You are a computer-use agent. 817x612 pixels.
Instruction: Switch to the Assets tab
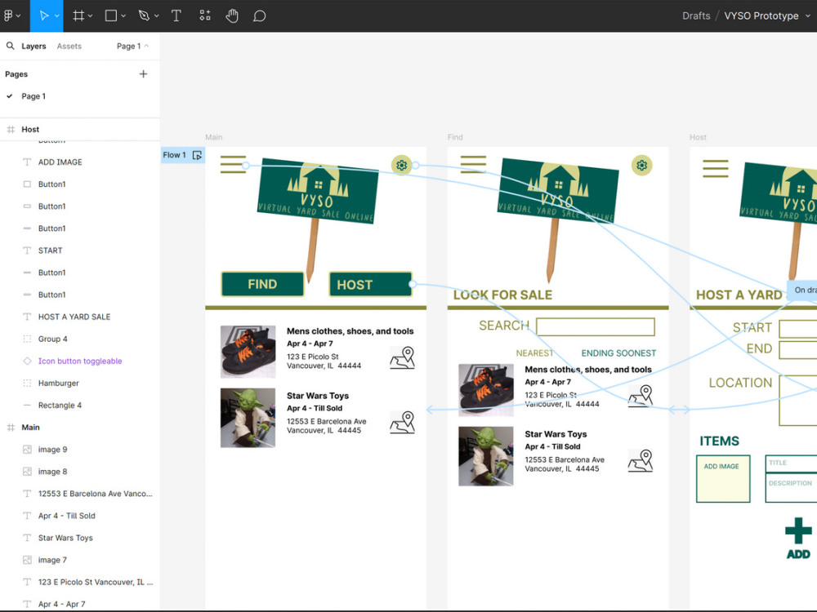[x=69, y=46]
